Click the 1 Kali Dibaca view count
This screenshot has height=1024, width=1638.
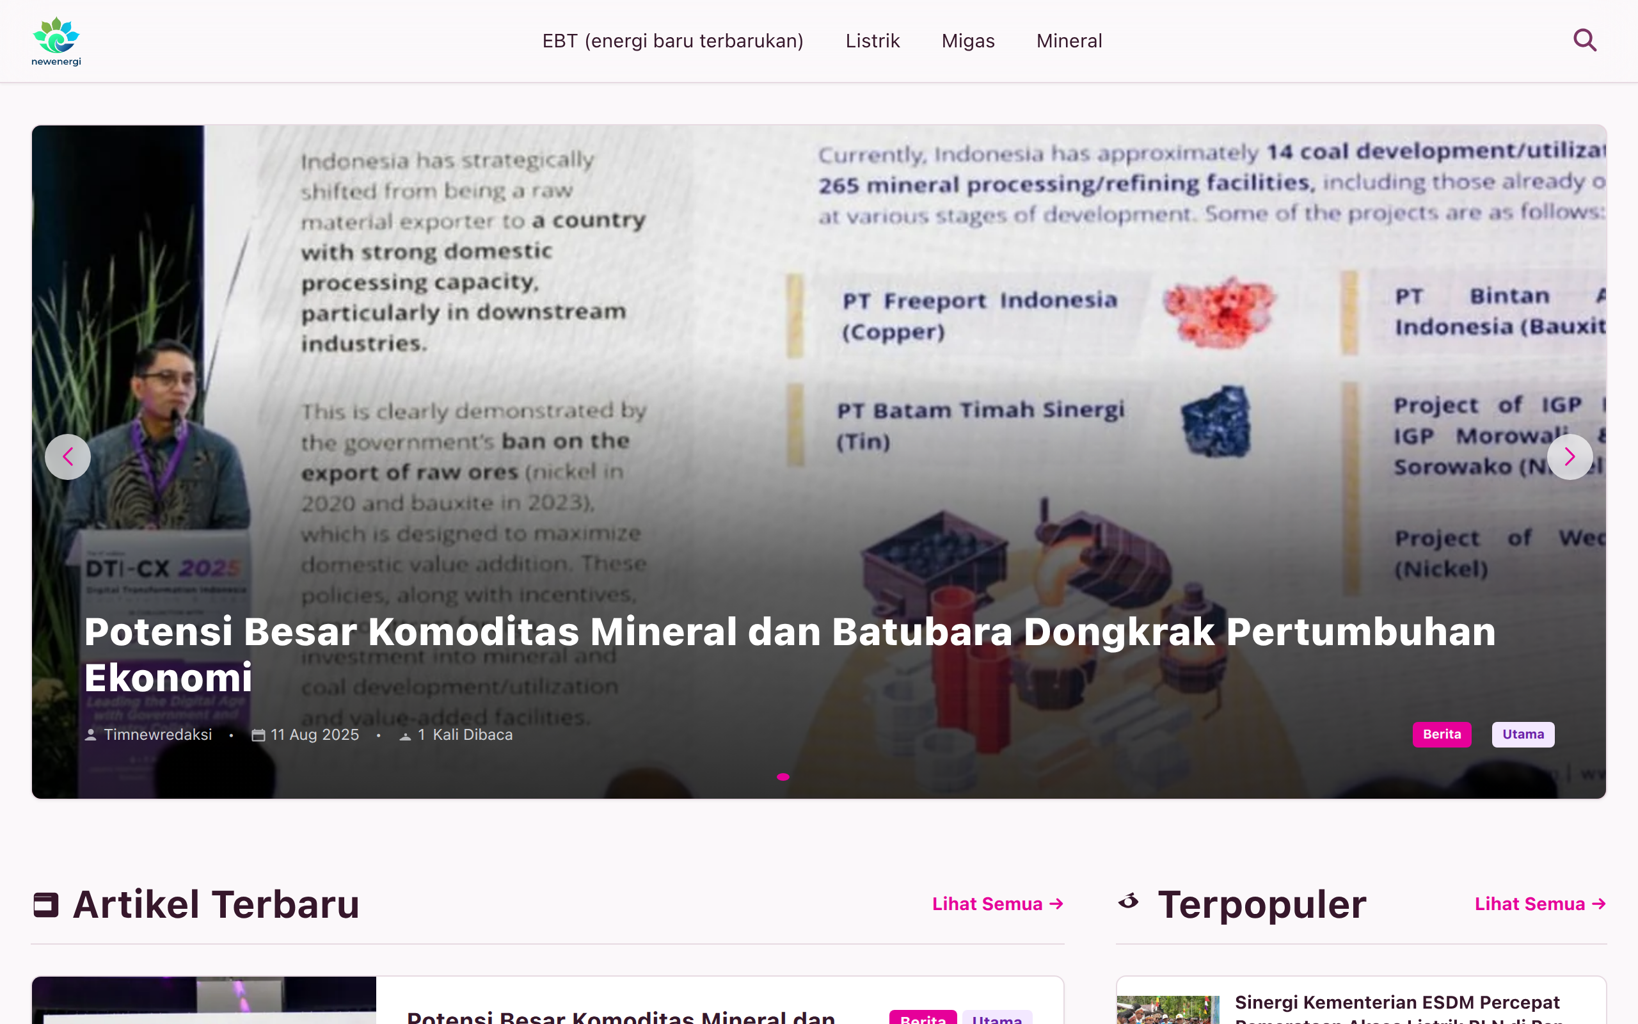tap(465, 735)
